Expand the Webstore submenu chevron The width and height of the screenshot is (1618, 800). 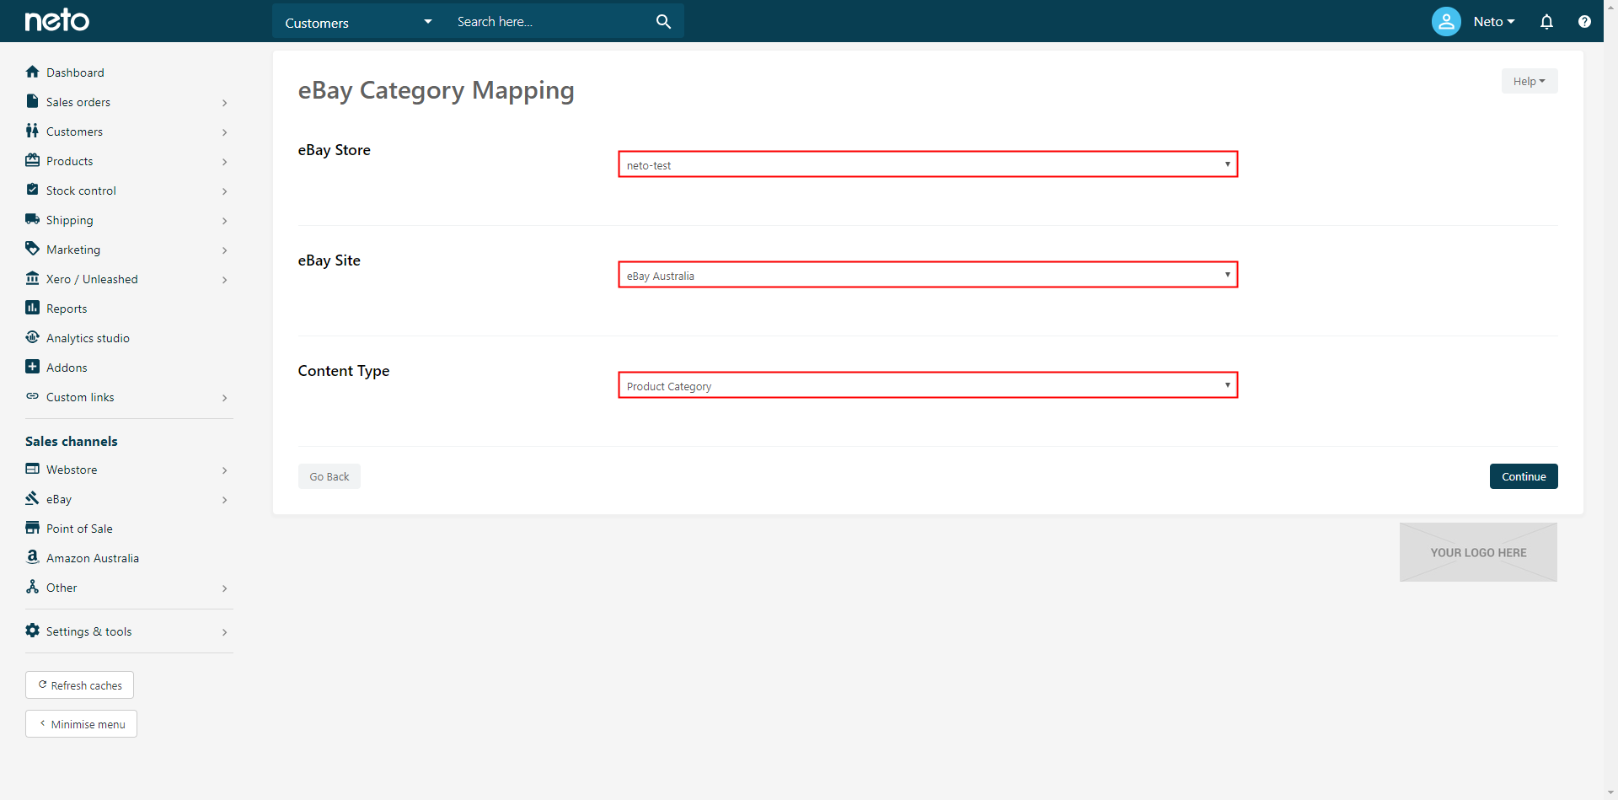pyautogui.click(x=224, y=470)
